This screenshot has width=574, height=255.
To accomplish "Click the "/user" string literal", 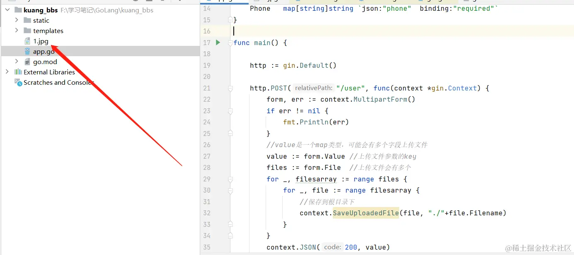I will (x=351, y=88).
